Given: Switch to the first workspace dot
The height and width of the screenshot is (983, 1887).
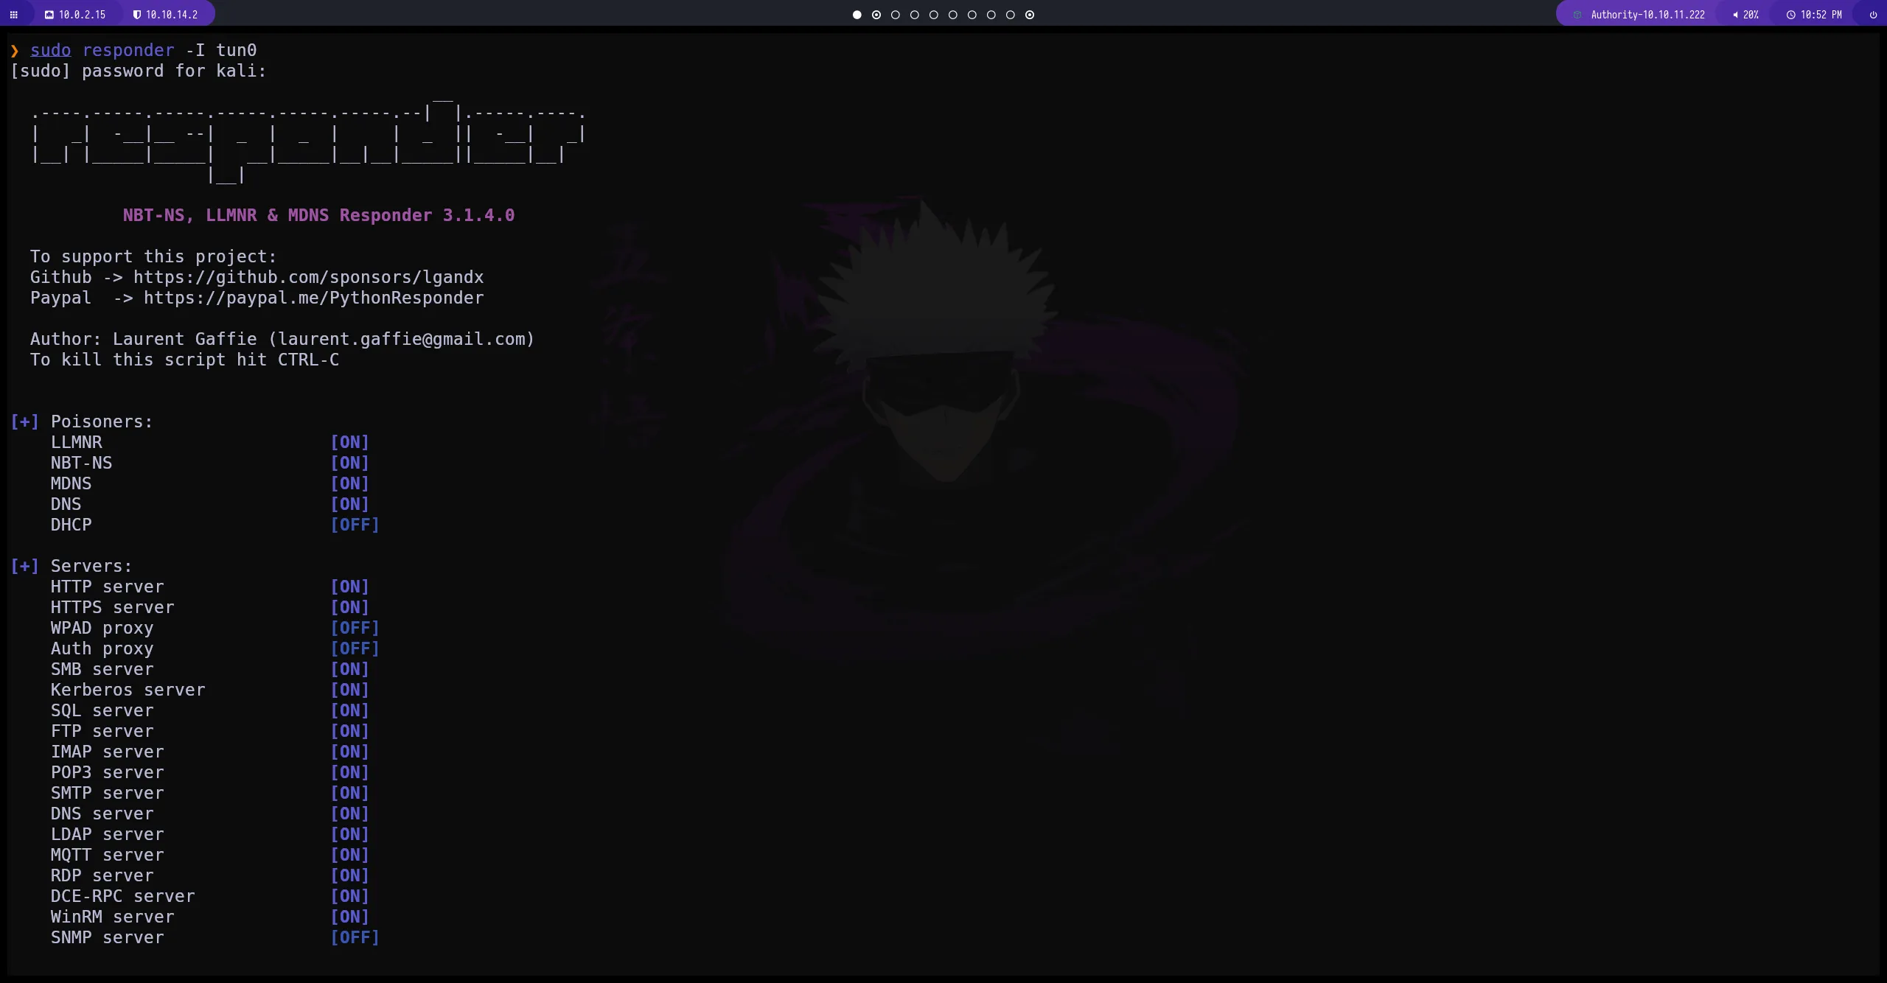Looking at the screenshot, I should click(x=857, y=15).
